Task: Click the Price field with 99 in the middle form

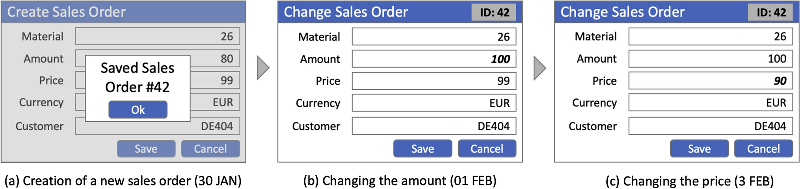Action: pos(434,81)
